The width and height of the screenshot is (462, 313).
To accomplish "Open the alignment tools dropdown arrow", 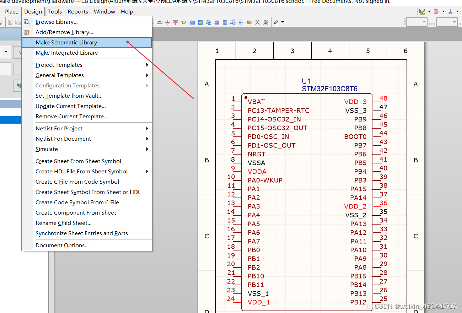I will click(x=443, y=11).
